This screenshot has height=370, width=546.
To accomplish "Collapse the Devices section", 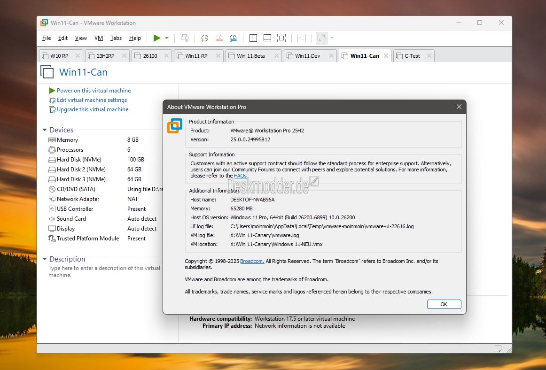I will (45, 130).
